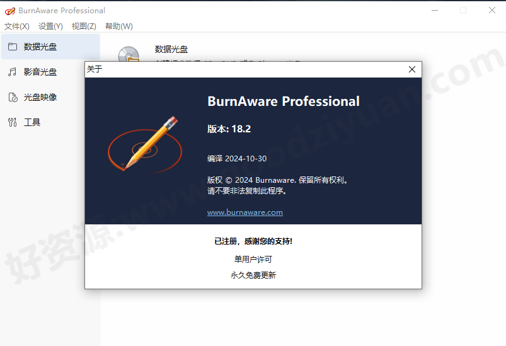The image size is (506, 346).
Task: Click the 请不要非法复制此程序 notice
Action: coord(247,191)
